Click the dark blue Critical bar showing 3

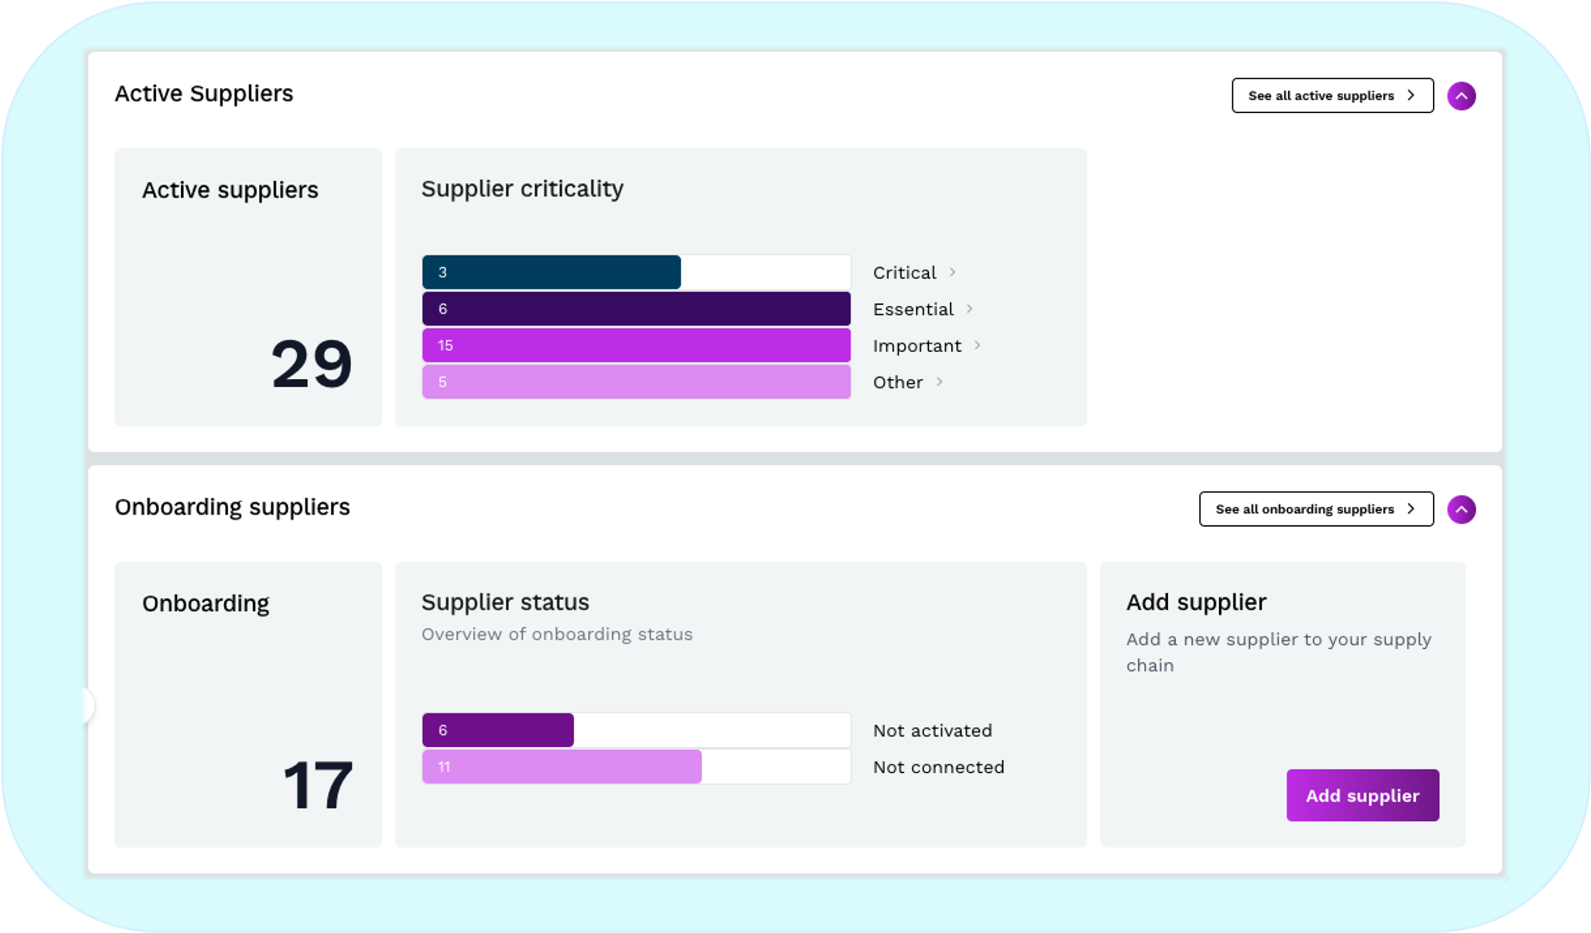click(551, 273)
